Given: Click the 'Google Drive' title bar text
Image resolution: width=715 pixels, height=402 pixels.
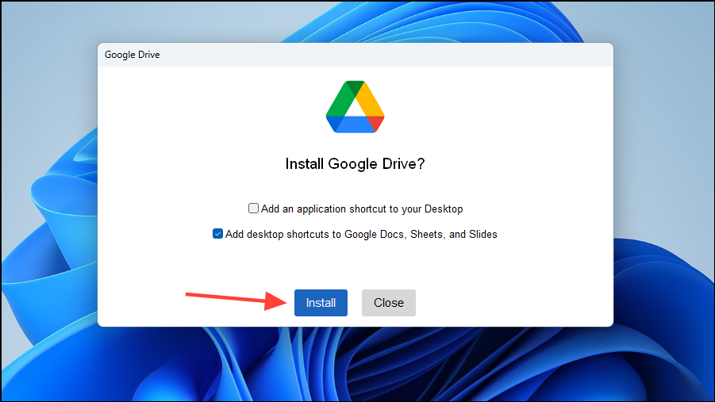Looking at the screenshot, I should 133,55.
